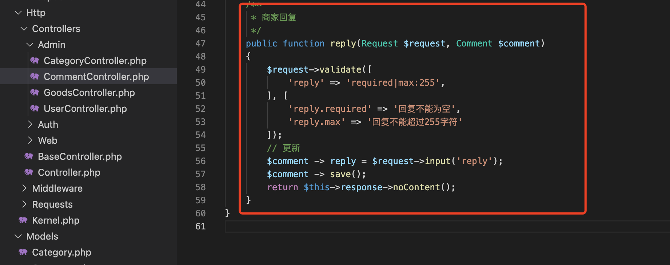Click the '回复不能超过255字符' message string

415,122
